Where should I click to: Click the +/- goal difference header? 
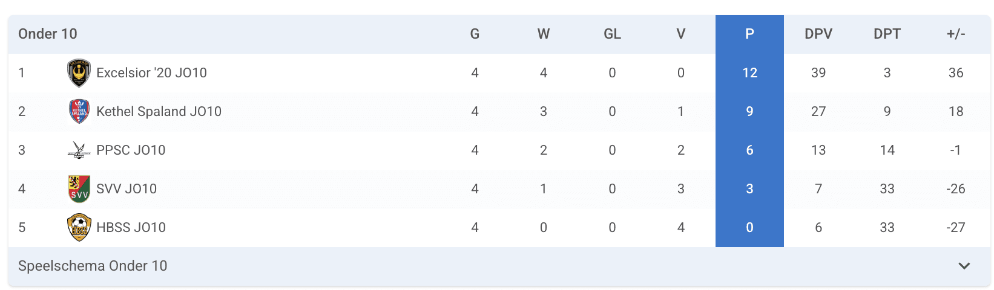coord(956,34)
